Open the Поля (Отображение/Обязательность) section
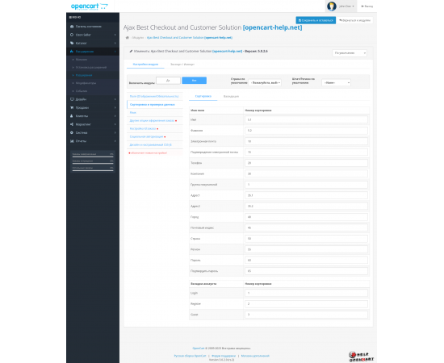Image resolution: width=444 pixels, height=363 pixels. (155, 97)
